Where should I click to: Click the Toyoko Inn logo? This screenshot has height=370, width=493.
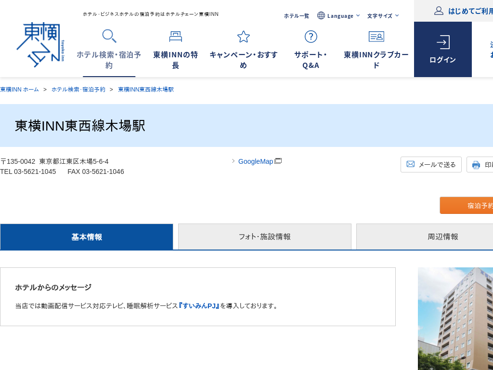pyautogui.click(x=40, y=44)
